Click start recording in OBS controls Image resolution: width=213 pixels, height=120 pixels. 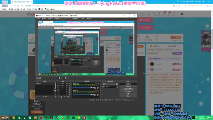pyautogui.click(x=128, y=86)
